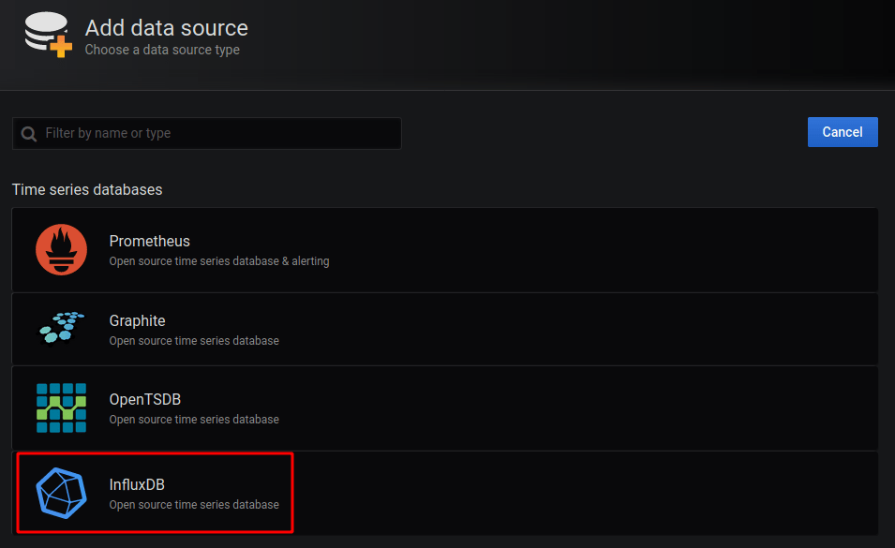The width and height of the screenshot is (895, 548).
Task: Choose the Graphite data source name
Action: tap(137, 320)
